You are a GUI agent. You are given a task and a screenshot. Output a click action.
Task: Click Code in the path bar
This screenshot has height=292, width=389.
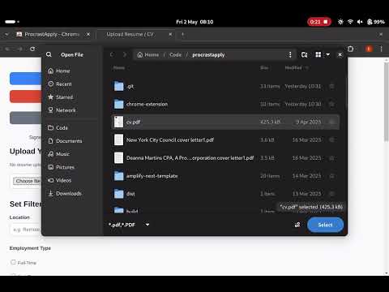point(176,55)
